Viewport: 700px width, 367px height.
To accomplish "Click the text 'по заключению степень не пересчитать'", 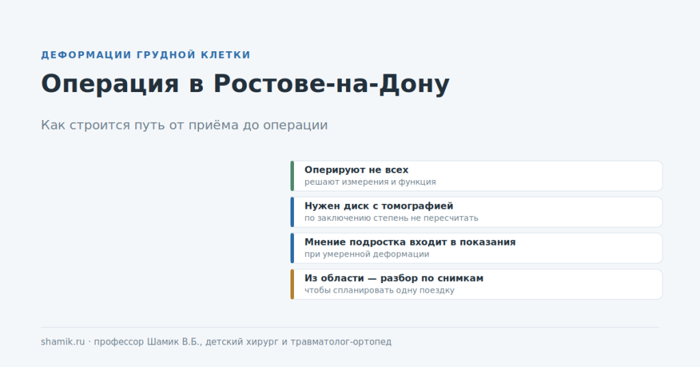I will tap(391, 218).
